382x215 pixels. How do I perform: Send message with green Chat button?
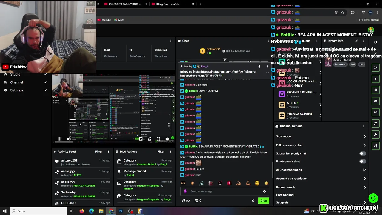click(x=264, y=201)
